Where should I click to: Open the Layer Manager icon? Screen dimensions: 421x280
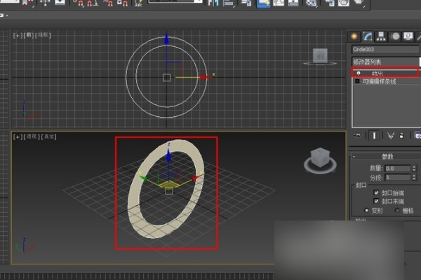click(246, 3)
